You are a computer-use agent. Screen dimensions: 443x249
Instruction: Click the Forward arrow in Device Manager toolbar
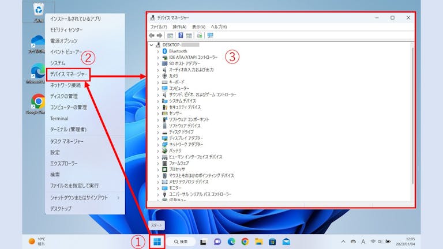pos(159,35)
